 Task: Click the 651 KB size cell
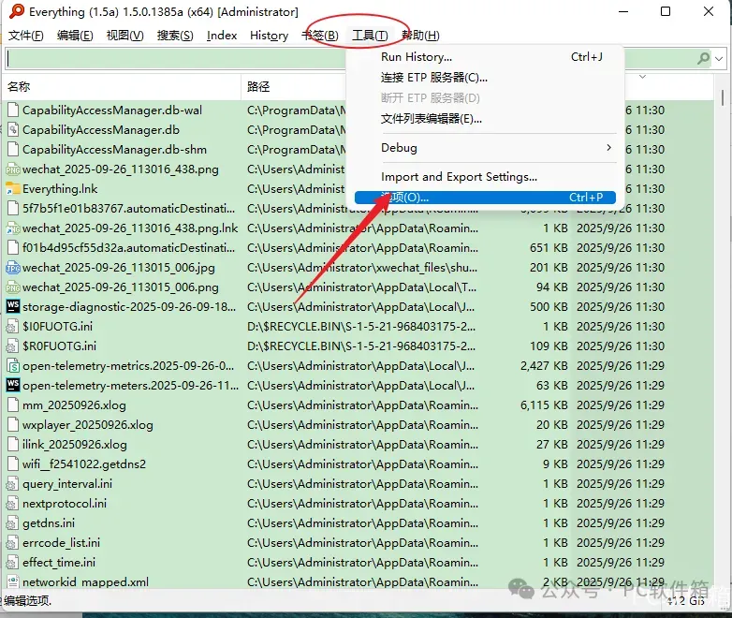(x=549, y=247)
